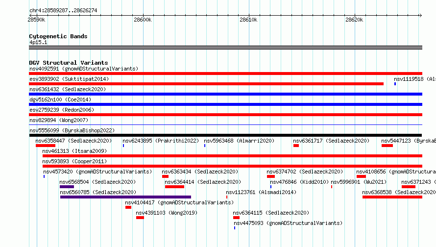
Task: Select the long purple nsv6560785 bar
Action: coord(126,197)
